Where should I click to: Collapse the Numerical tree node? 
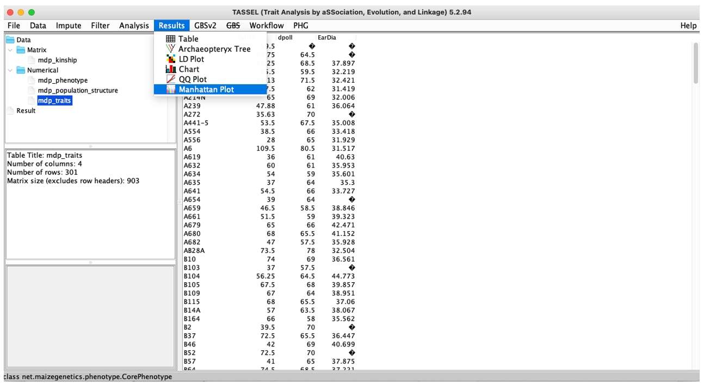coord(10,70)
